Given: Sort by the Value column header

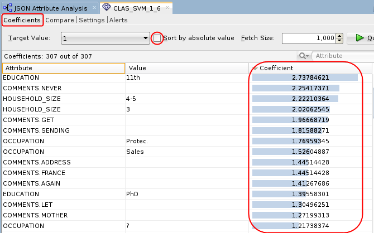Looking at the screenshot, I should point(187,68).
